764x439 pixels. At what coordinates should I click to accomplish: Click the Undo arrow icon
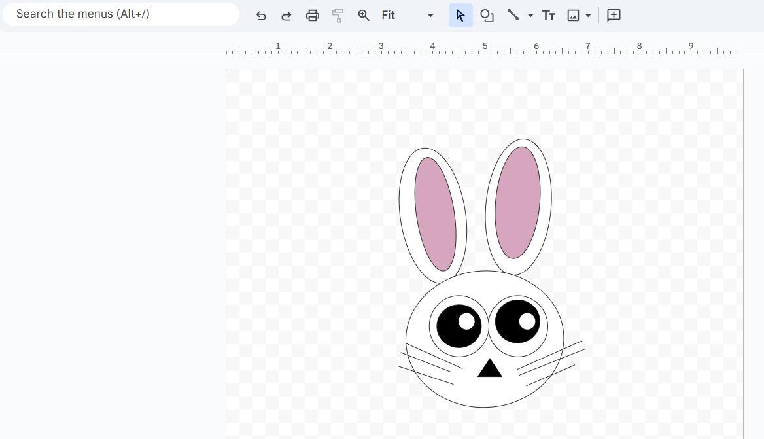click(261, 16)
